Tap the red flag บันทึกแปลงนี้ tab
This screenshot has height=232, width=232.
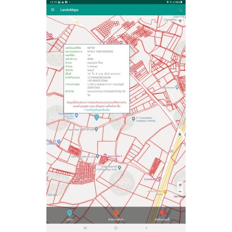[162, 215]
